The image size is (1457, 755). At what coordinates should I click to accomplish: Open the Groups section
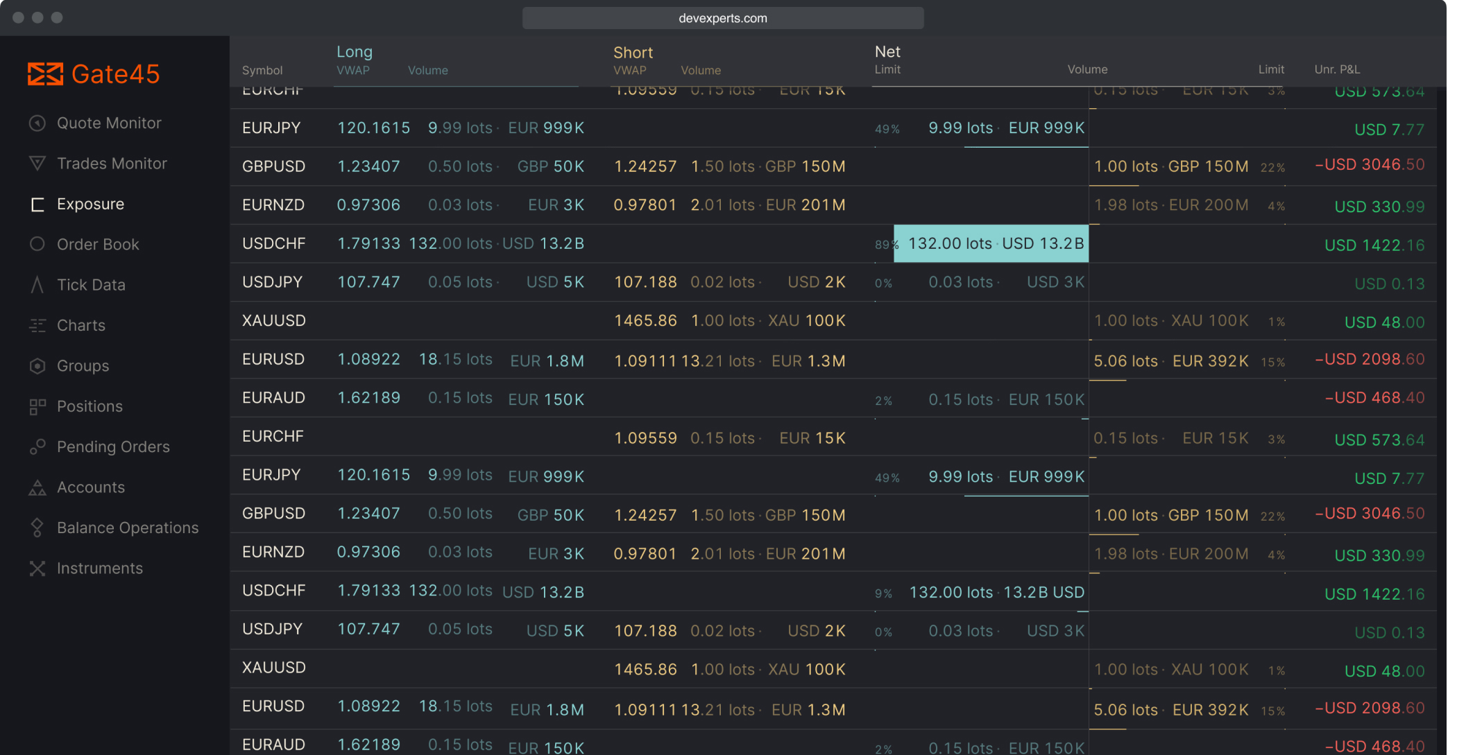82,365
